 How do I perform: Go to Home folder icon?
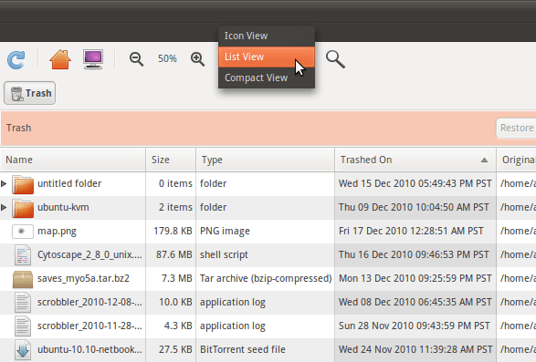[x=60, y=59]
